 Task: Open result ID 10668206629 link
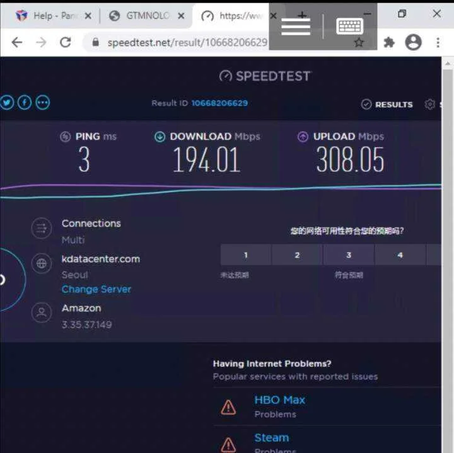[219, 103]
